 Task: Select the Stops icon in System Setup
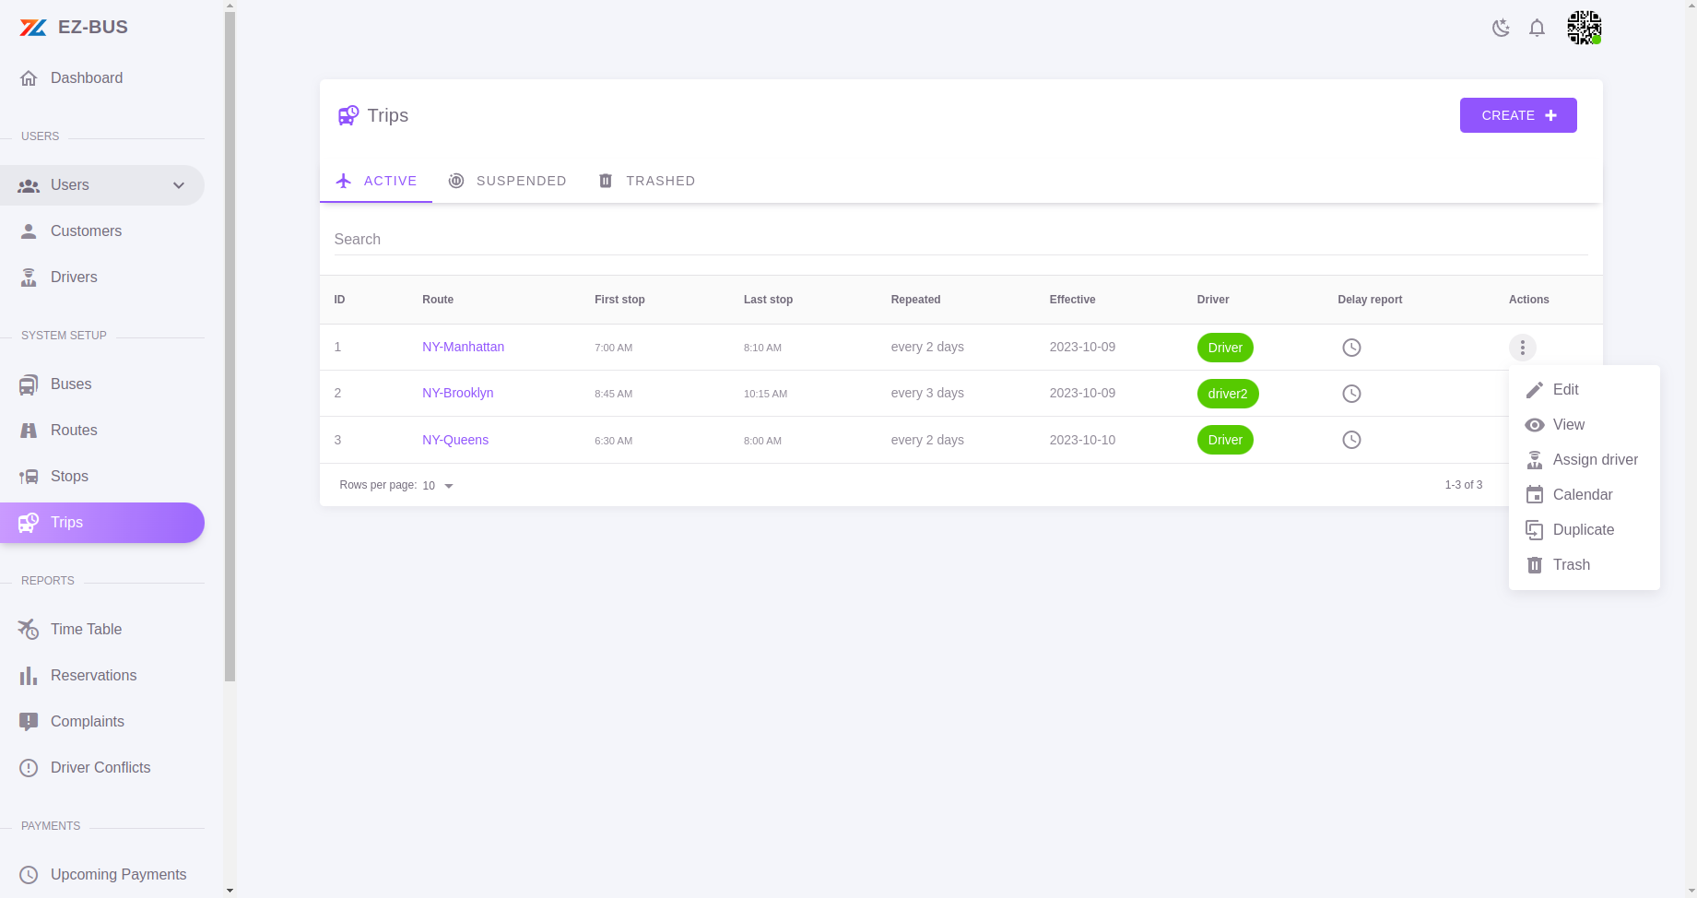tap(29, 476)
